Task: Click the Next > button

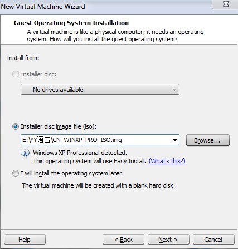Action: (168, 240)
